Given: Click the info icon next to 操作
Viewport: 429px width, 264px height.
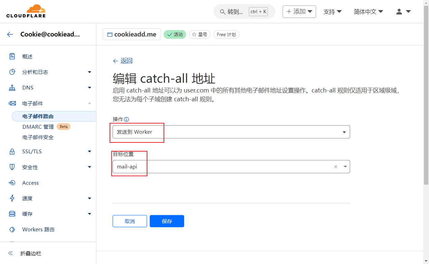Looking at the screenshot, I should coord(126,120).
